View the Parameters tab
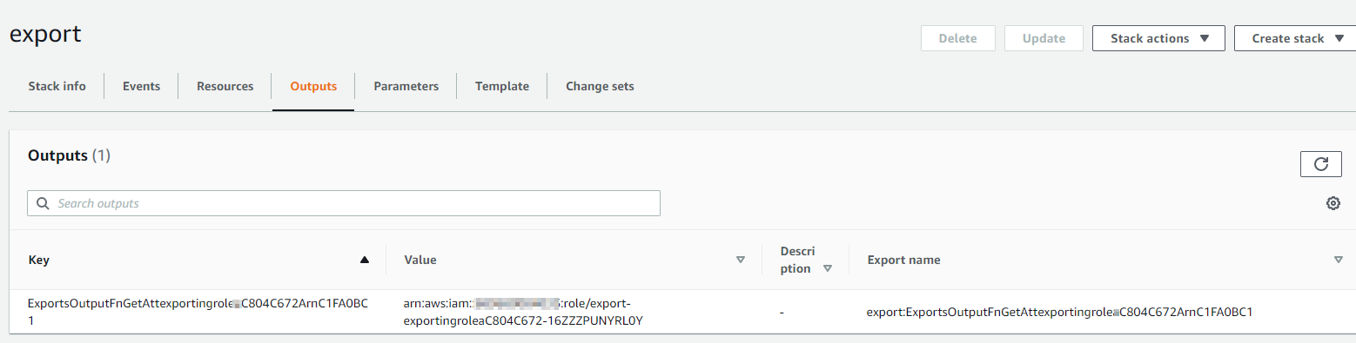 [x=406, y=86]
